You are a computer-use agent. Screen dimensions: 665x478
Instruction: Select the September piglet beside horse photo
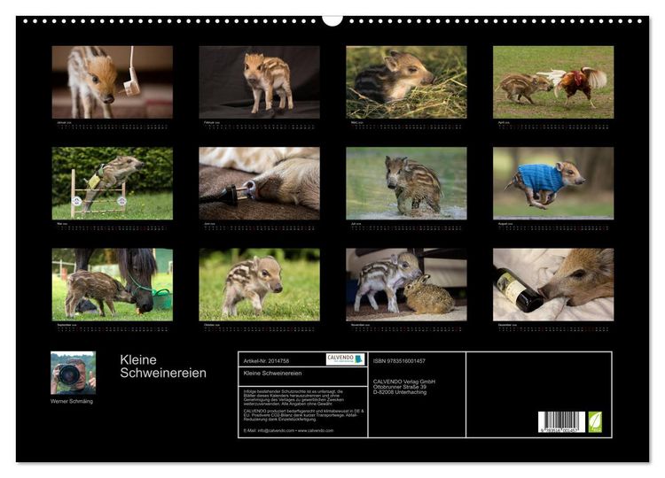pyautogui.click(x=113, y=284)
